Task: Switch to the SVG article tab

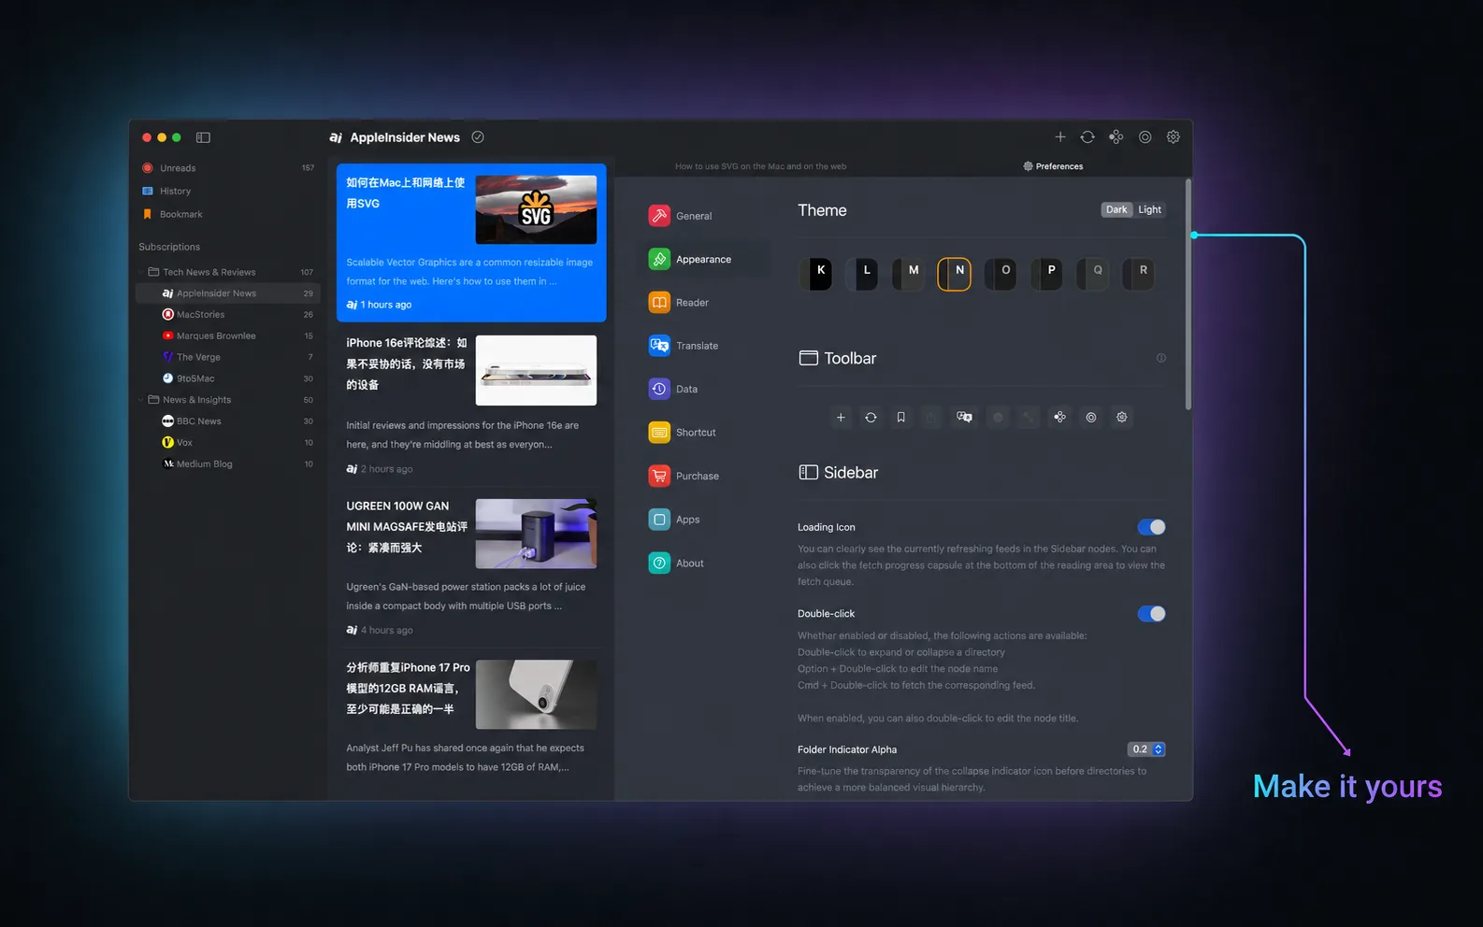Action: tap(761, 166)
